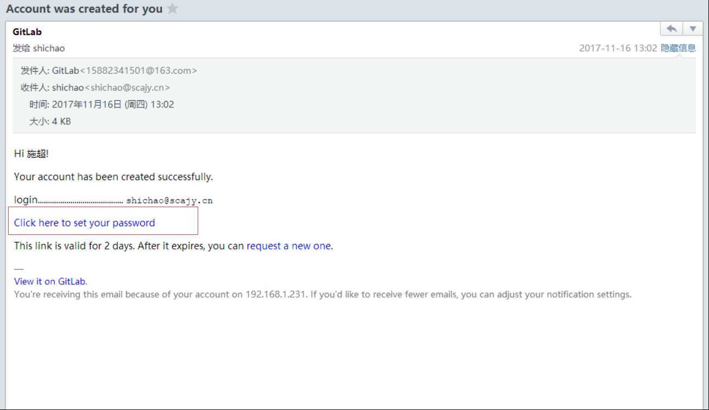The image size is (709, 410).
Task: Click the "发给 shichao" recipient line
Action: pyautogui.click(x=39, y=48)
